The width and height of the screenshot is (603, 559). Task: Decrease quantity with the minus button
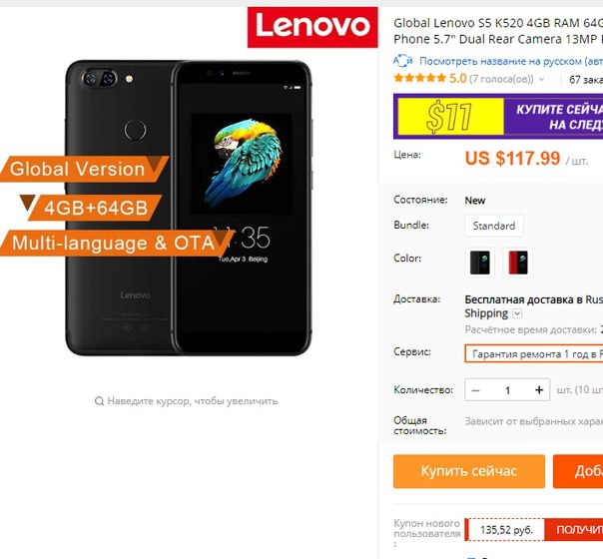click(475, 390)
